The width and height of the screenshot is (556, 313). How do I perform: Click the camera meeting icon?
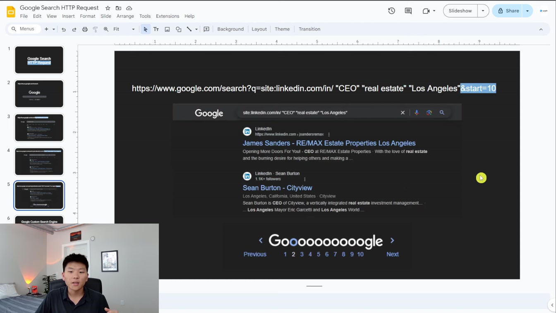click(426, 11)
